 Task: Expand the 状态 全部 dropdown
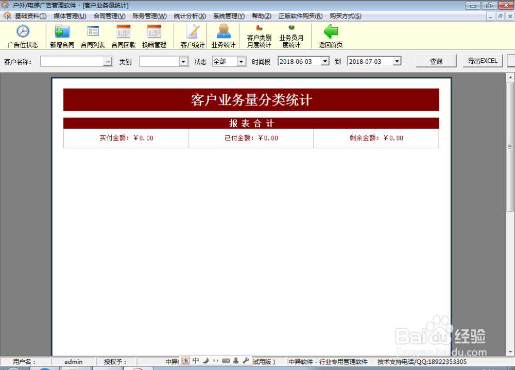coord(241,61)
